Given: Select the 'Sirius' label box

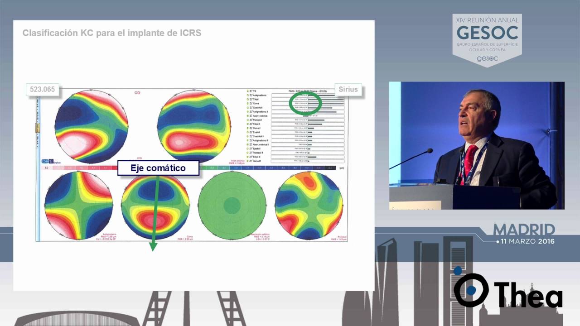Looking at the screenshot, I should click(x=348, y=89).
